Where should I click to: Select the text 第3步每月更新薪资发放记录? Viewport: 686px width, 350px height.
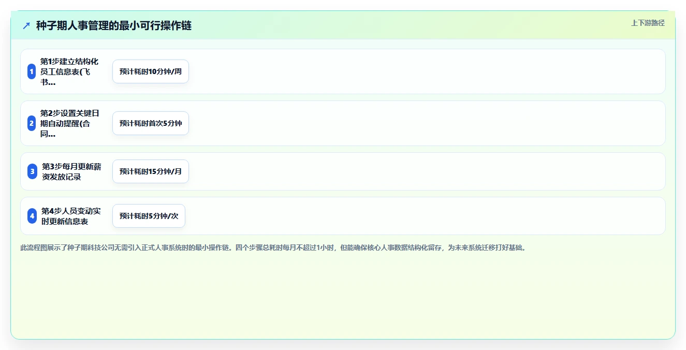[72, 171]
